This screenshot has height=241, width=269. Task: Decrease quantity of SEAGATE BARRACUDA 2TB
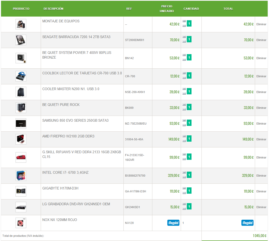(x=184, y=42)
